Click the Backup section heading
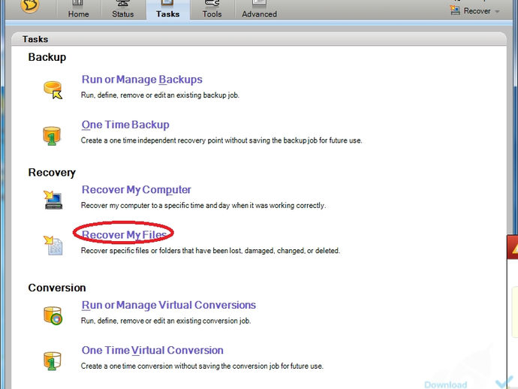518x389 pixels. tap(47, 57)
